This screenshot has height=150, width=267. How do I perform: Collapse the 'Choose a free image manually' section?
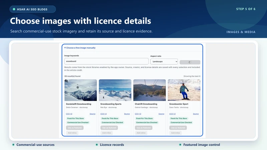point(80,48)
